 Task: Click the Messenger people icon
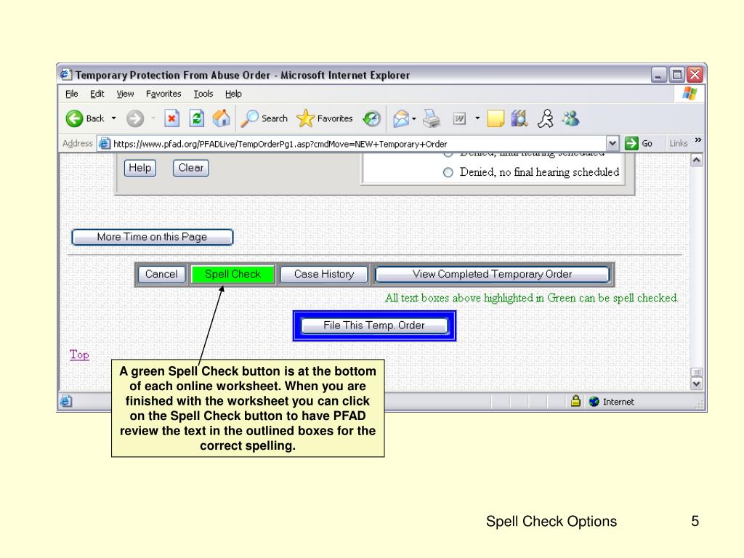tap(571, 118)
